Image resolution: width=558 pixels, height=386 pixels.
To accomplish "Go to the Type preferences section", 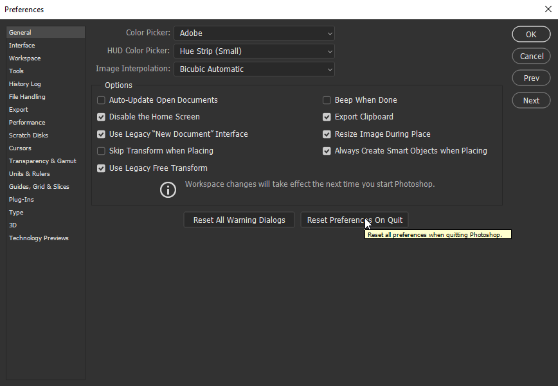I will [16, 212].
